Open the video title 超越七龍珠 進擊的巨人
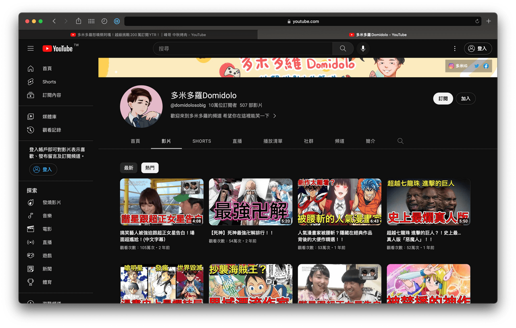The height and width of the screenshot is (328, 516). point(424,236)
